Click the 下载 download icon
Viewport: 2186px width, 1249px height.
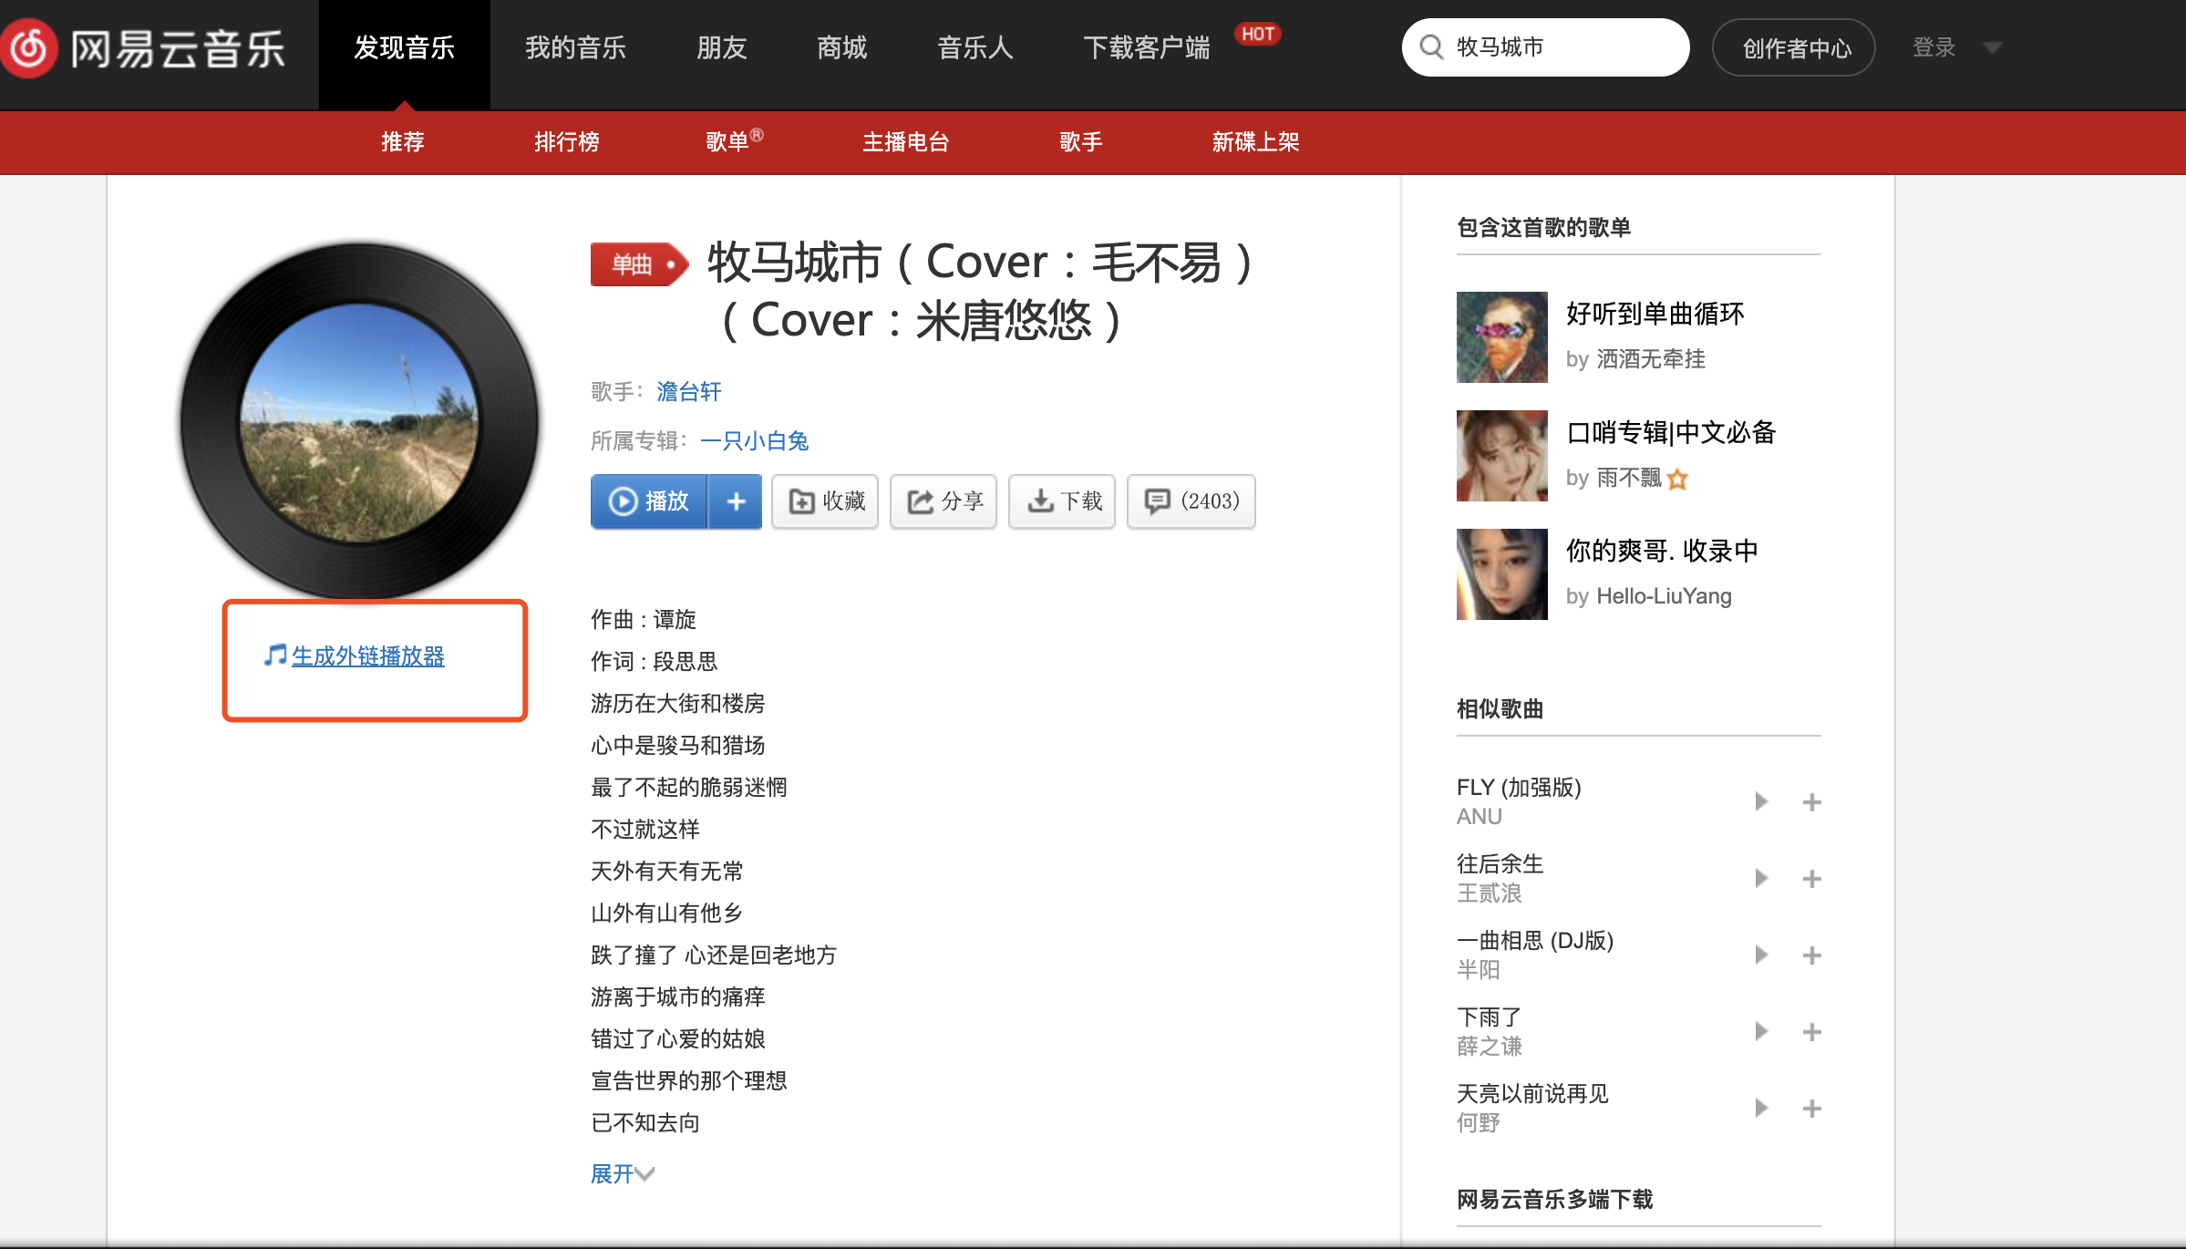tap(1040, 501)
